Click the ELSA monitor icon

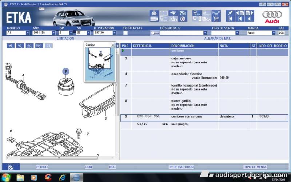[x=197, y=13]
